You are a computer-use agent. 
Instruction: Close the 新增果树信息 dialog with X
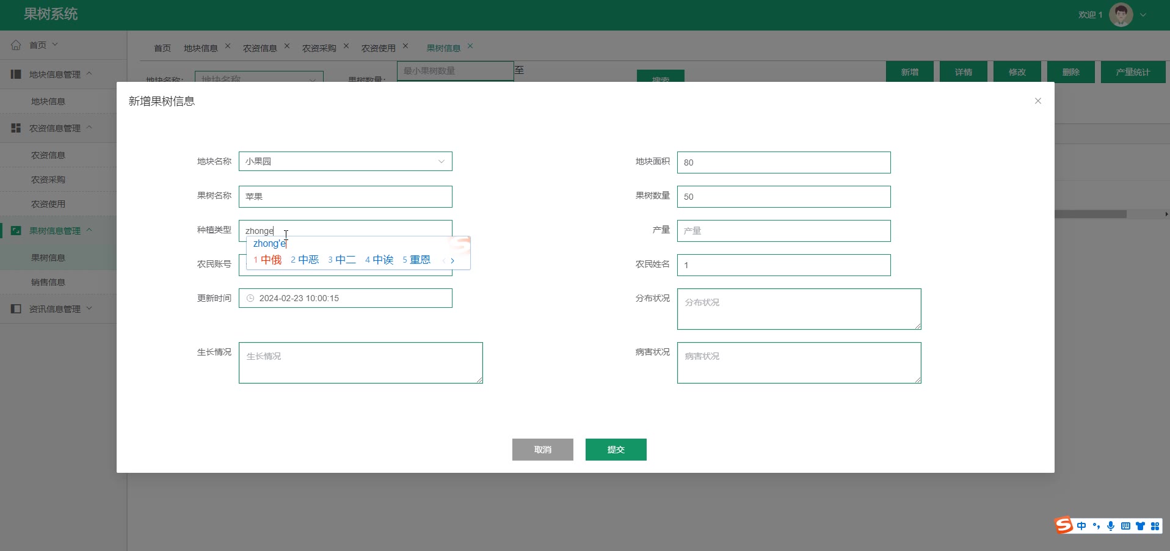[1037, 101]
